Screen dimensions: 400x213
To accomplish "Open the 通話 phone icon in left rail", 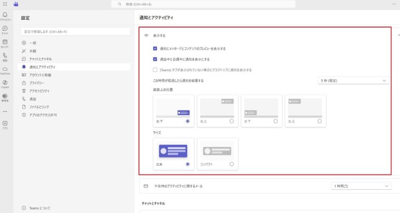I will (x=5, y=56).
